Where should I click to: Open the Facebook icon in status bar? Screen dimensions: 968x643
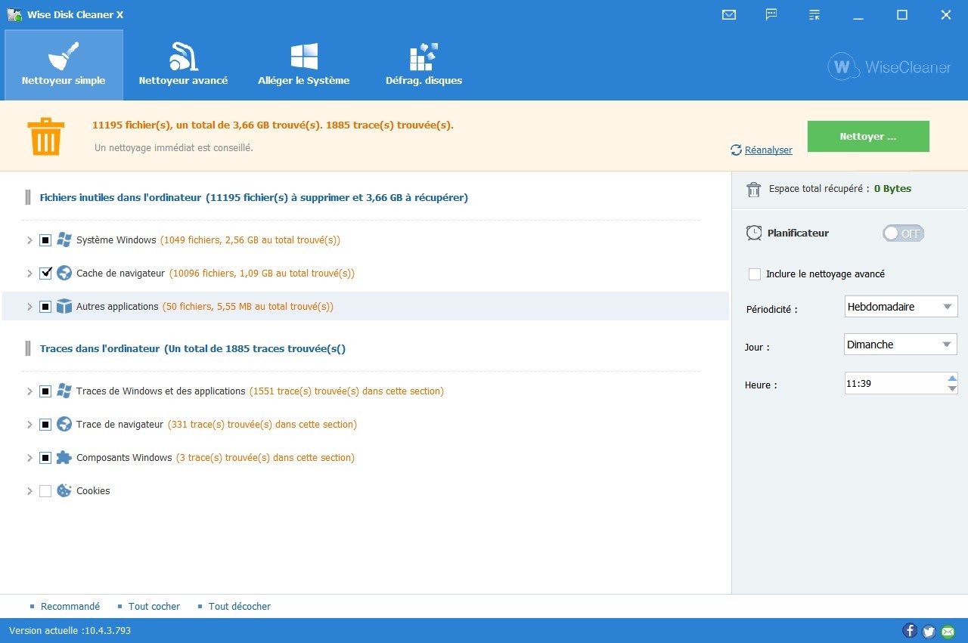pyautogui.click(x=910, y=631)
